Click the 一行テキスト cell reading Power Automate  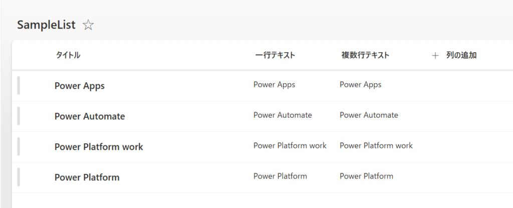coord(283,115)
